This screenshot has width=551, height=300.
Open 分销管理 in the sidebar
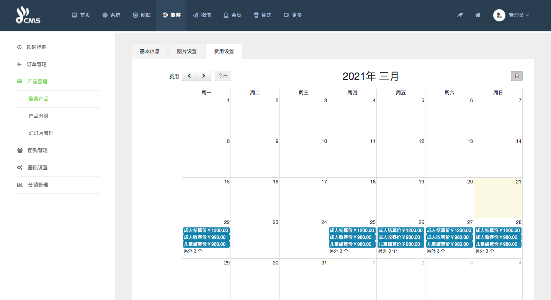click(x=38, y=185)
